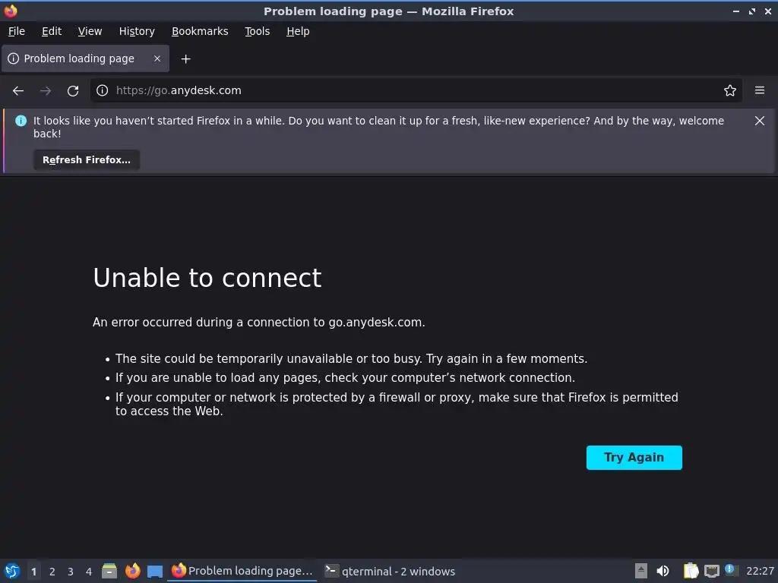Open the LXQt start menu icon
The width and height of the screenshot is (778, 583).
click(12, 571)
